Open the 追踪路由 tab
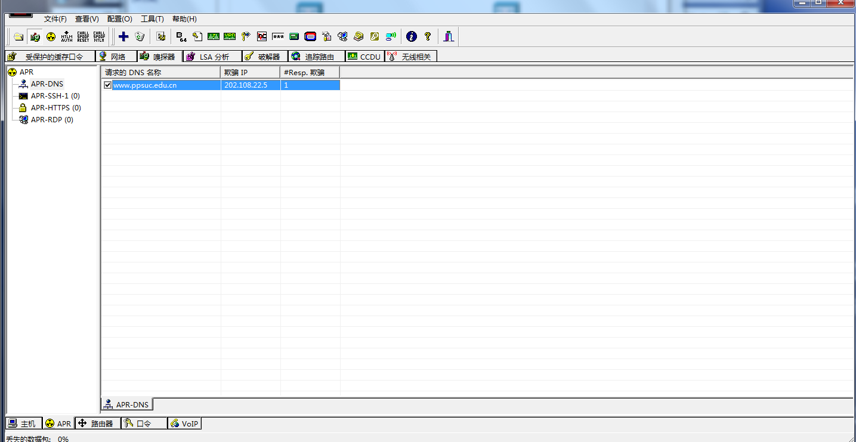 (x=317, y=57)
